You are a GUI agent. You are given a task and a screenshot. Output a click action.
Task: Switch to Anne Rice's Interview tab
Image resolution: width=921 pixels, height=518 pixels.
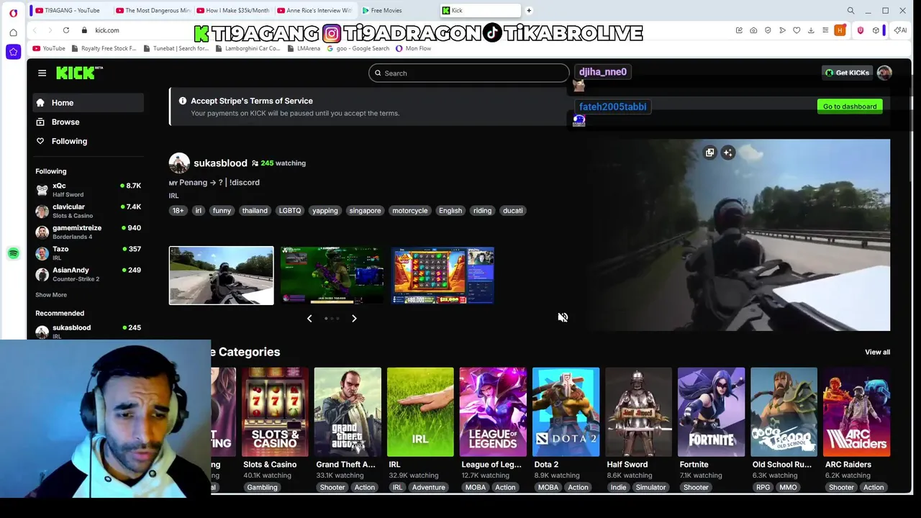tap(314, 11)
